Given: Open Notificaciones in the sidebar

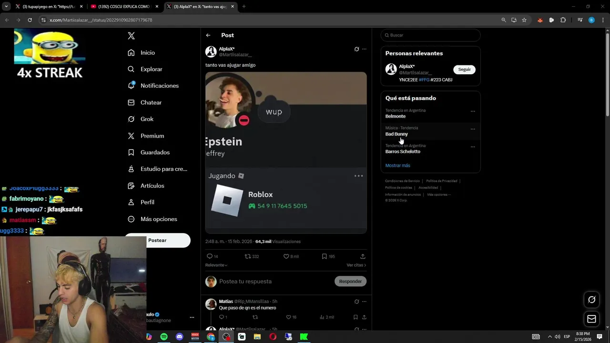Looking at the screenshot, I should [x=153, y=86].
